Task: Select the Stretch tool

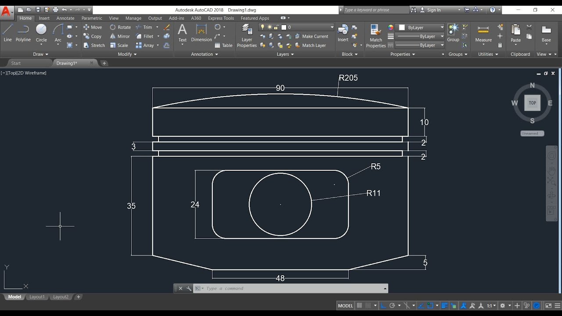Action: [94, 45]
